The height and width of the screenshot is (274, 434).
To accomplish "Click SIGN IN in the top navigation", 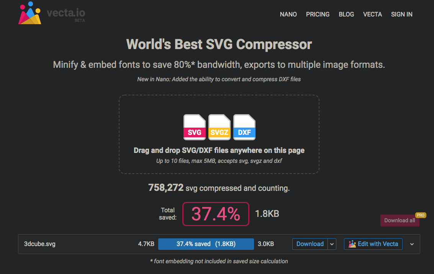I will tap(401, 15).
